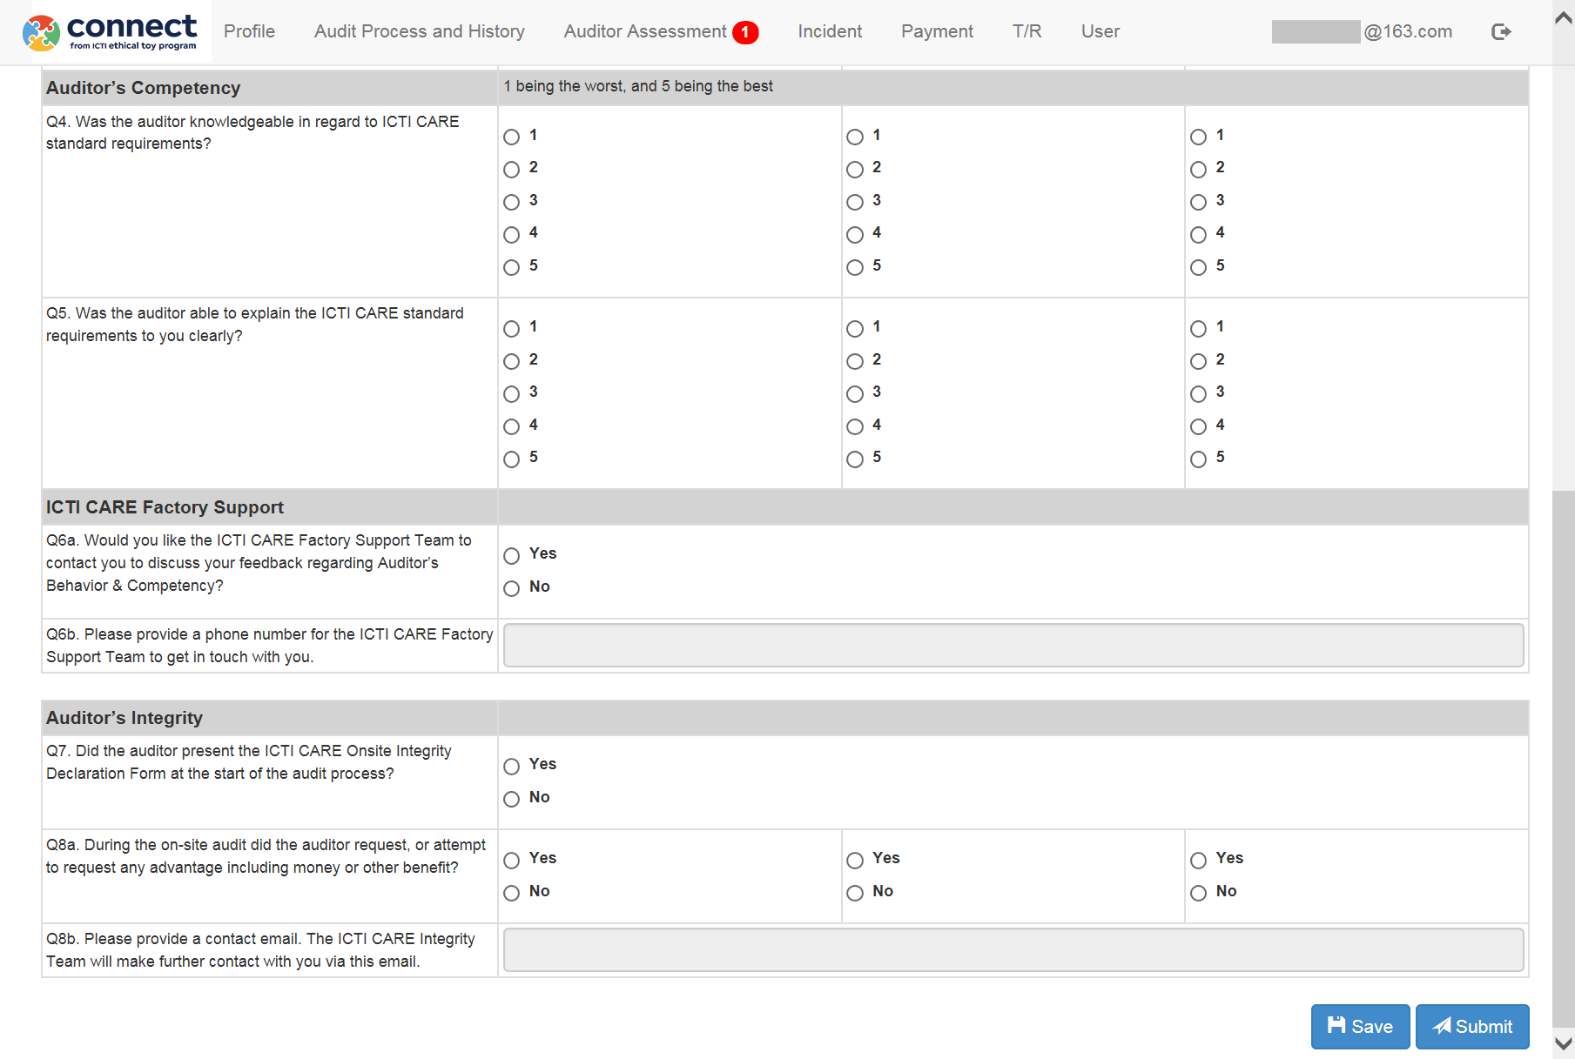1575x1059 pixels.
Task: Click the logout icon next to the email
Action: point(1501,32)
